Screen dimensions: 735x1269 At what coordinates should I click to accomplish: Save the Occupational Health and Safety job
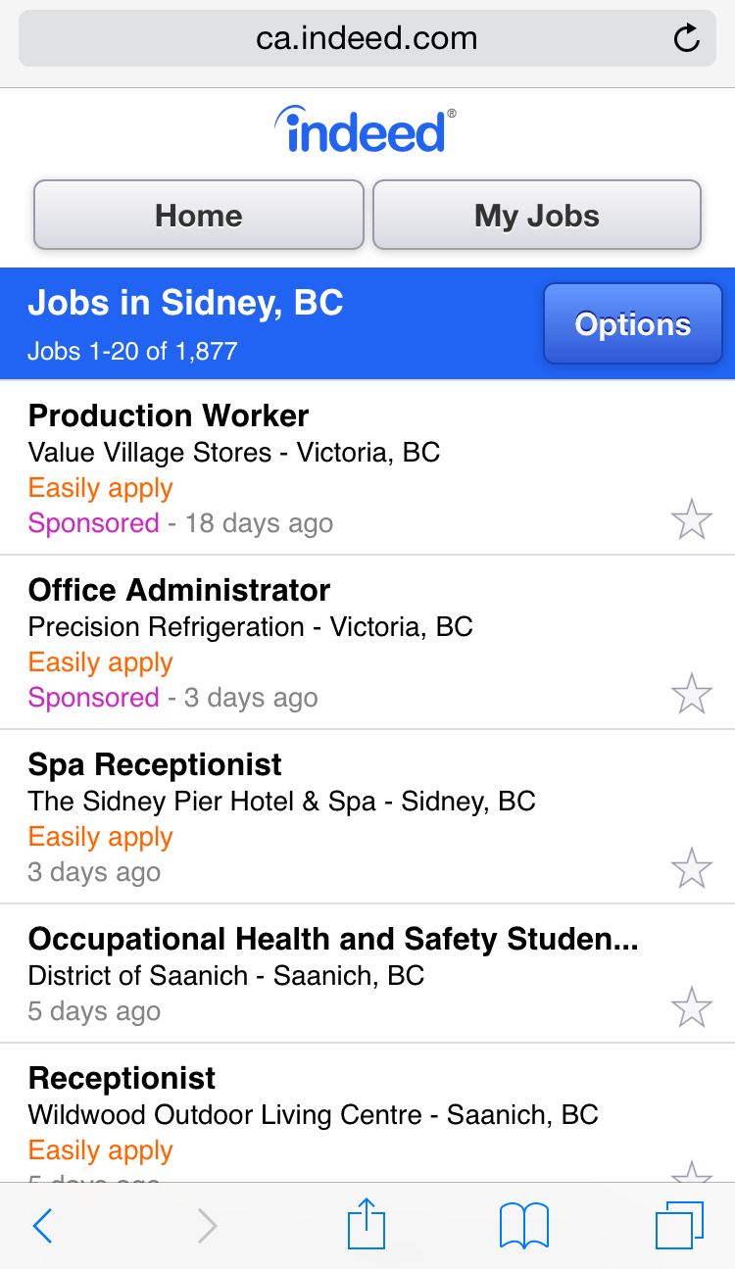[x=691, y=1007]
